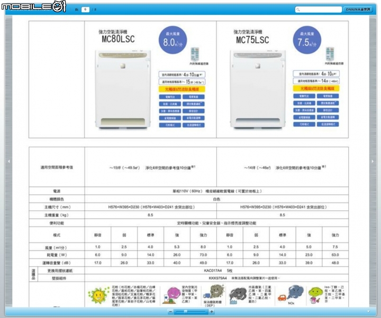This screenshot has width=381, height=318.
Task: Select the 49.0 noise level value
Action: [x=203, y=263]
